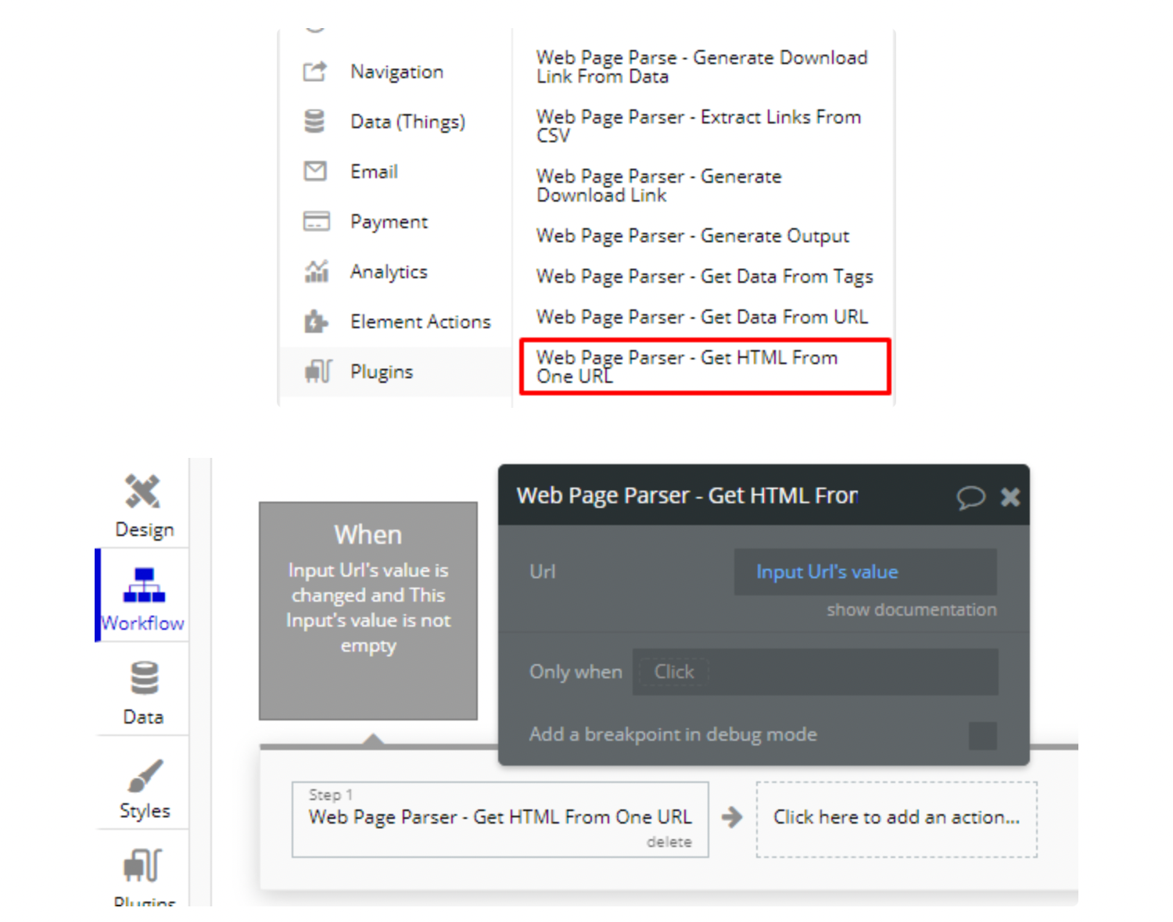Choose Web Page Parser - Get Data From URL
The image size is (1173, 922).
coord(702,317)
